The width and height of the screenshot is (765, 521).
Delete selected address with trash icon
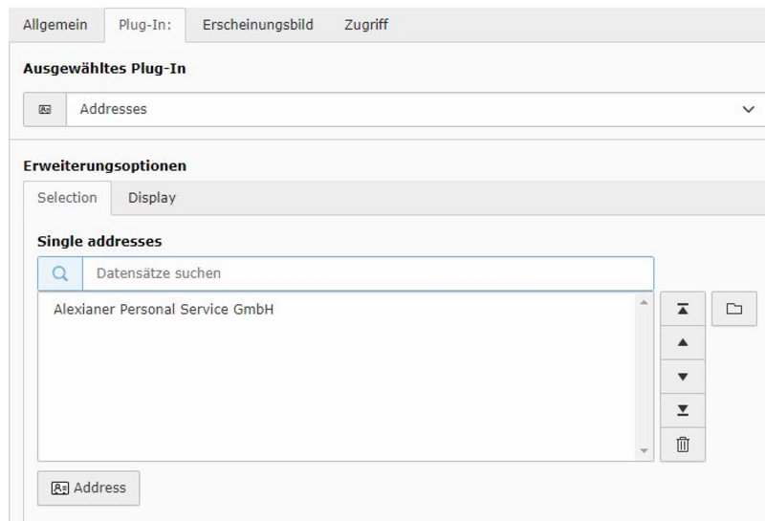pos(683,445)
